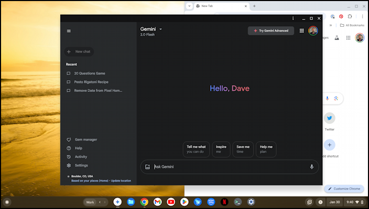
Task: Open Prime Video from the shelf
Action: (211, 202)
